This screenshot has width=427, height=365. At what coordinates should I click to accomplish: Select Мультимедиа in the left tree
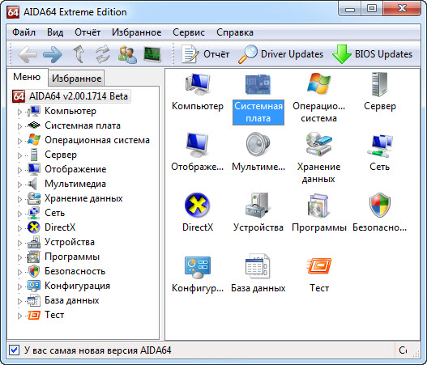click(75, 184)
